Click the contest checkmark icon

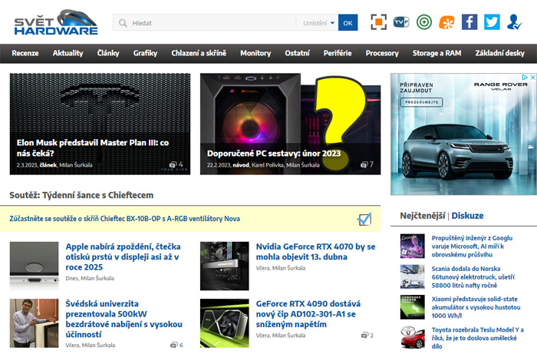pyautogui.click(x=364, y=219)
